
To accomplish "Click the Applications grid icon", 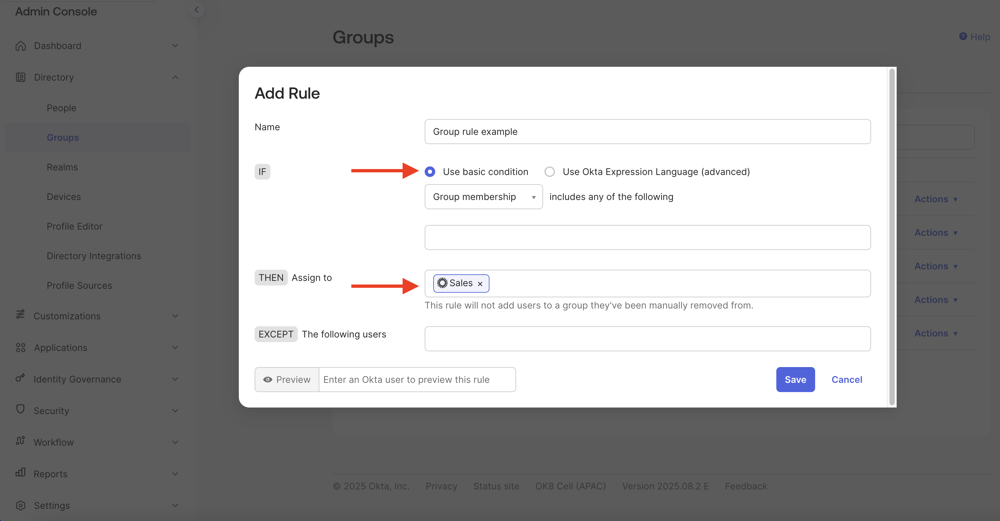I will [x=21, y=347].
